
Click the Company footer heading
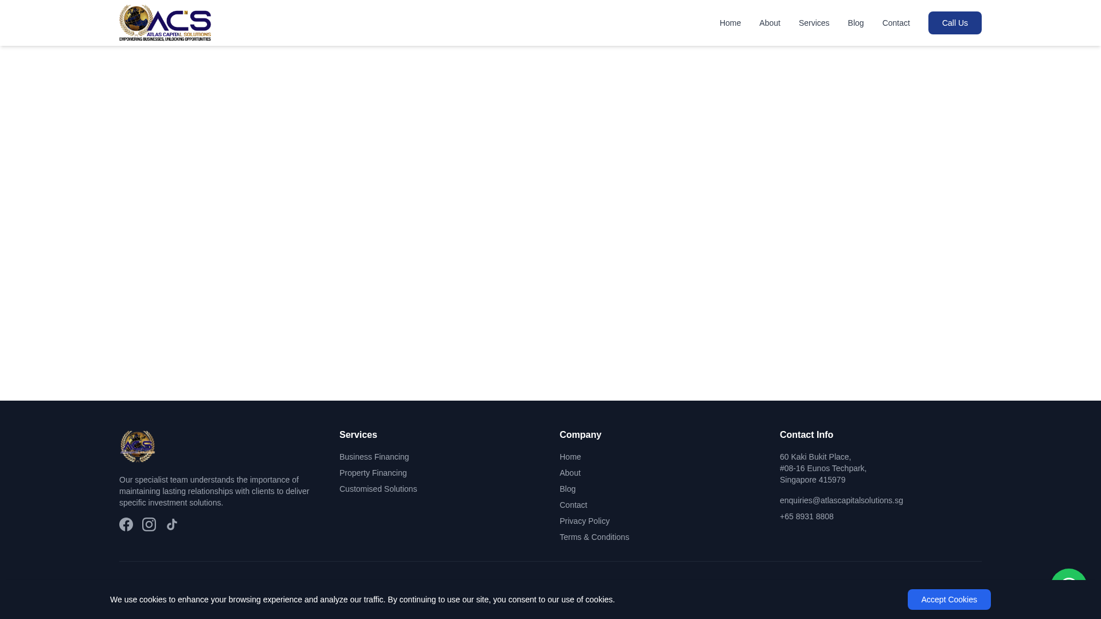580,435
